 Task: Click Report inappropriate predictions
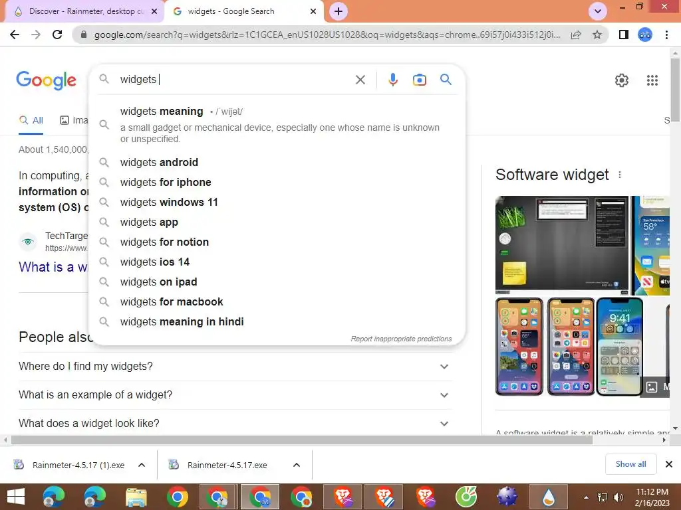pos(401,339)
